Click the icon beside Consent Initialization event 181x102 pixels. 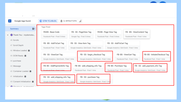point(33,82)
